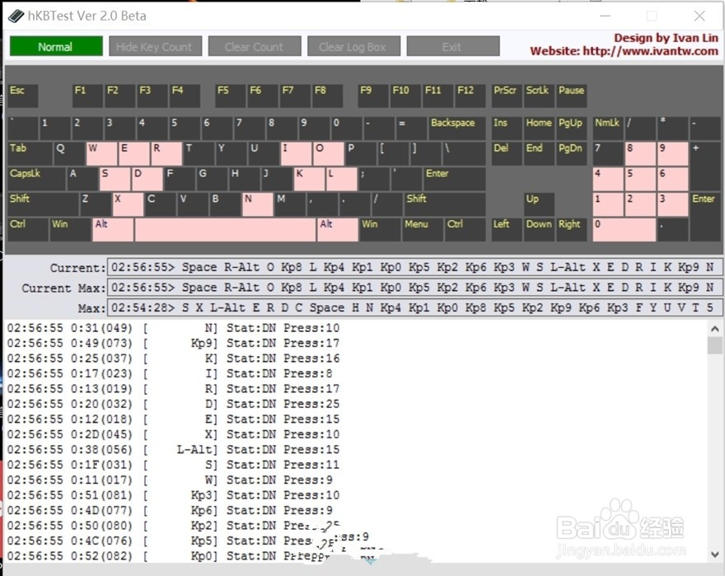This screenshot has height=576, width=725.
Task: Open the ivantw.com website link
Action: pos(624,51)
